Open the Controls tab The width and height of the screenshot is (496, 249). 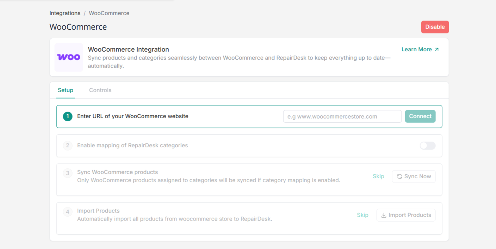point(100,90)
